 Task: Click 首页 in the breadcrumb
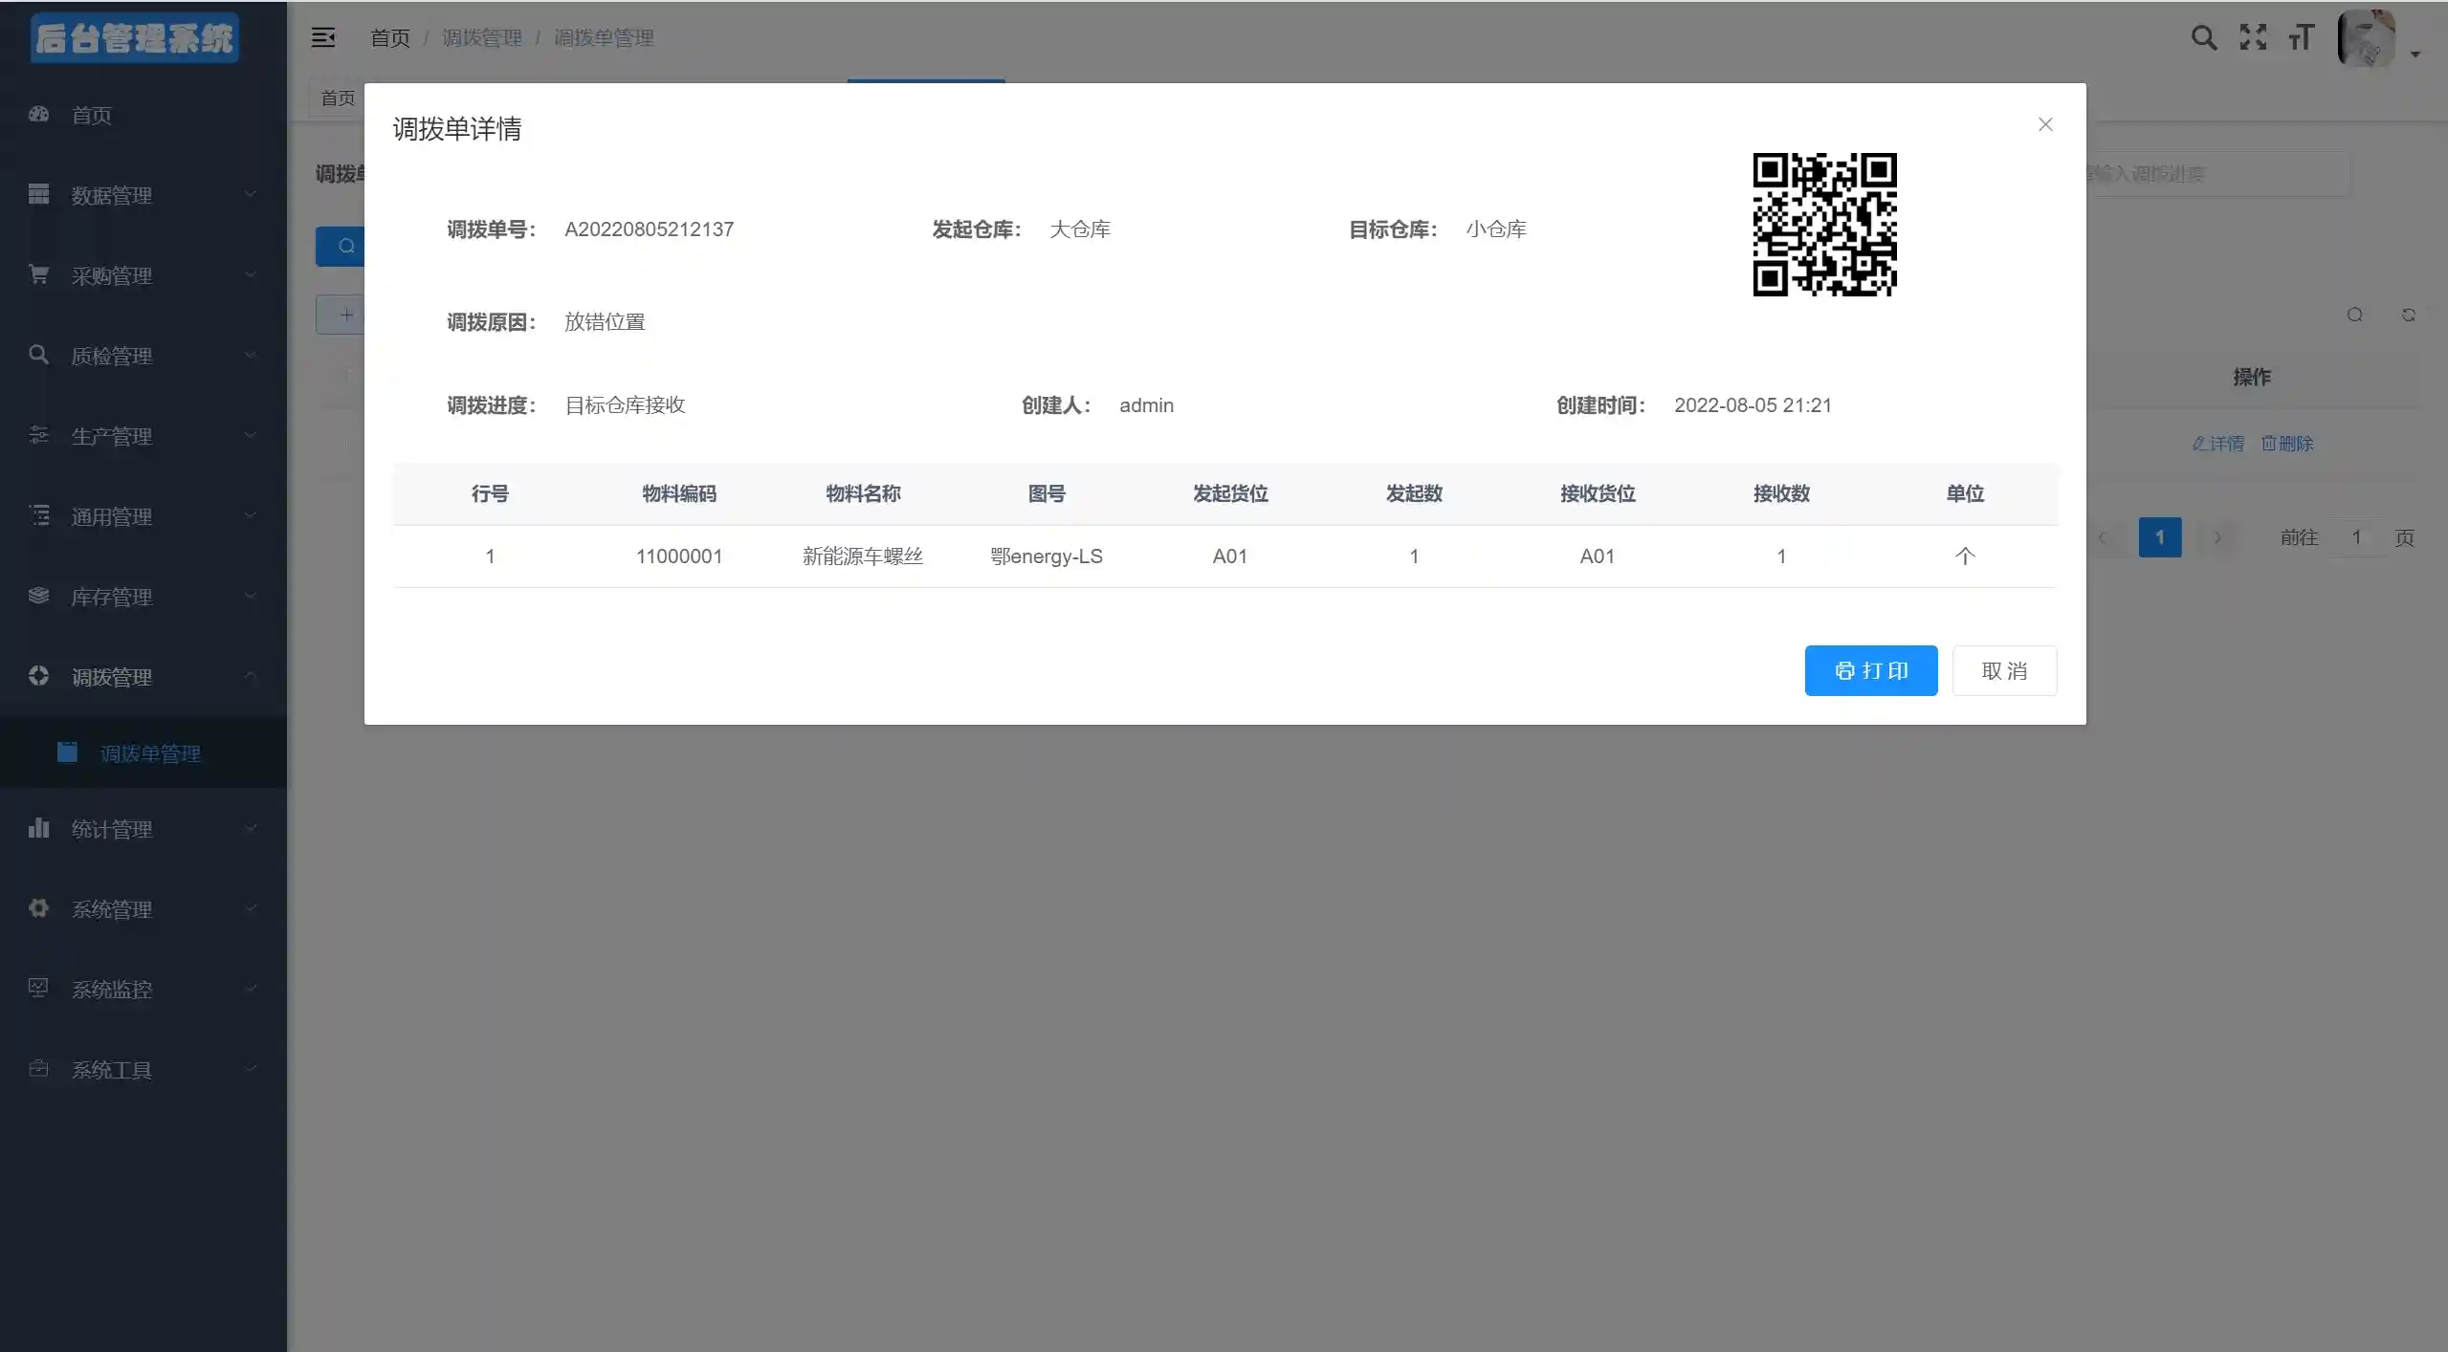pos(390,38)
